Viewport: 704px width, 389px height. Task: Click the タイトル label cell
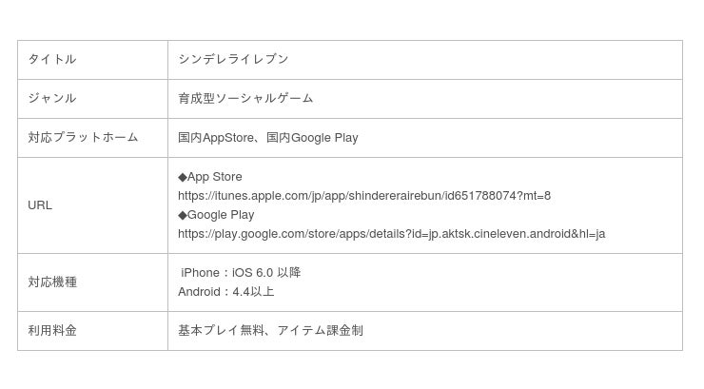[92, 60]
